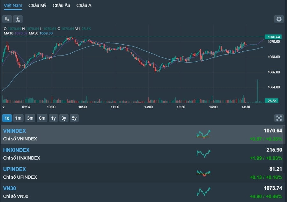Click the VN30 sparkline thumbnail
This screenshot has width=287, height=202.
pos(203,191)
